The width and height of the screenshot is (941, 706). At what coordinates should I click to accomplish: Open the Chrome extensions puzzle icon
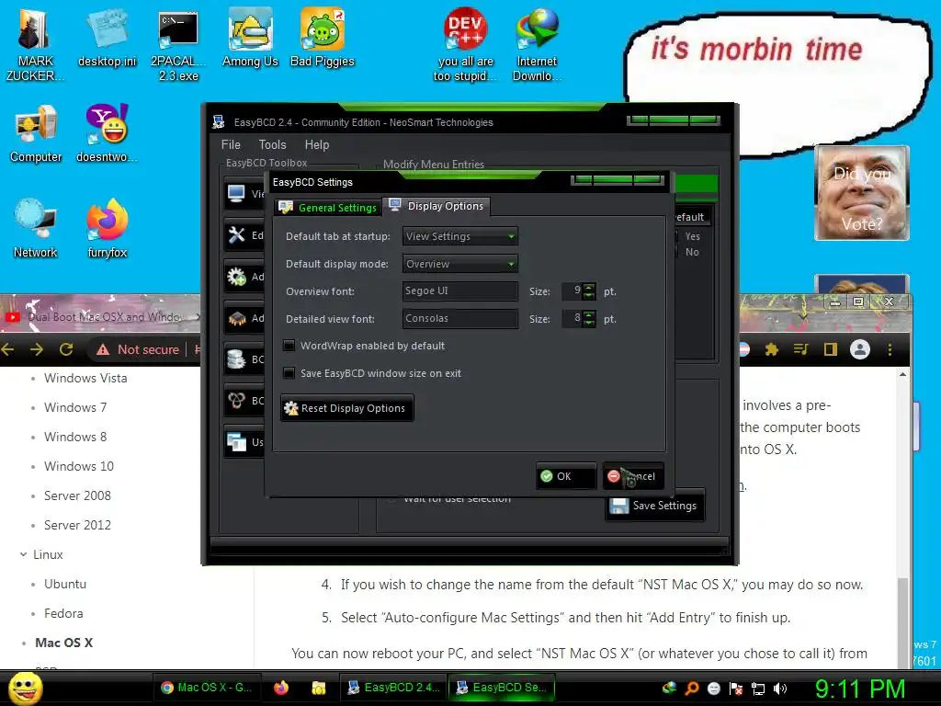click(772, 349)
